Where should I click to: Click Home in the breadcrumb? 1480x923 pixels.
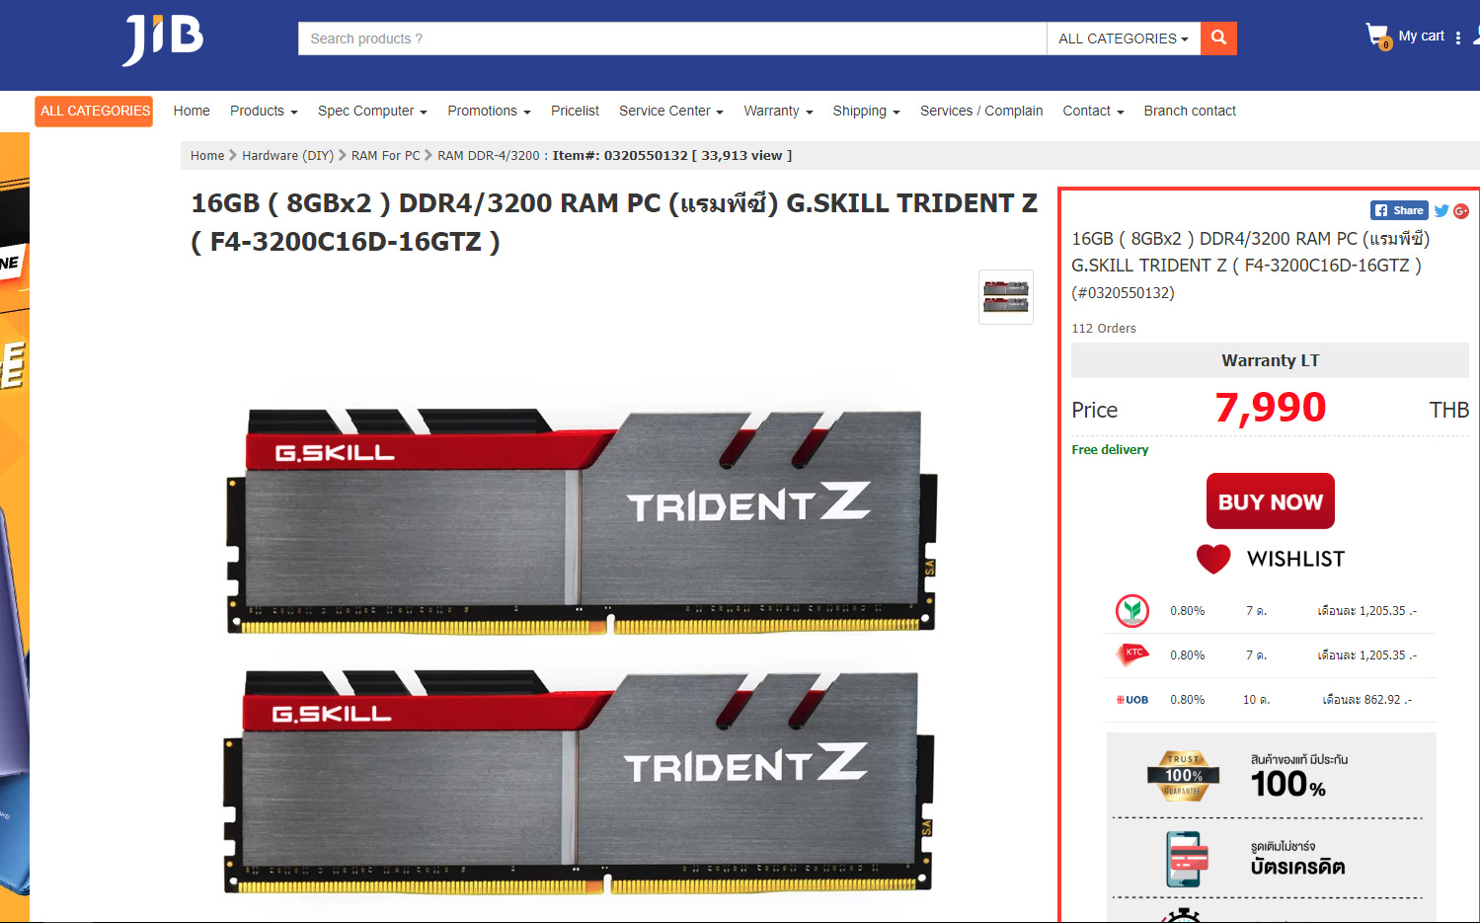[207, 156]
